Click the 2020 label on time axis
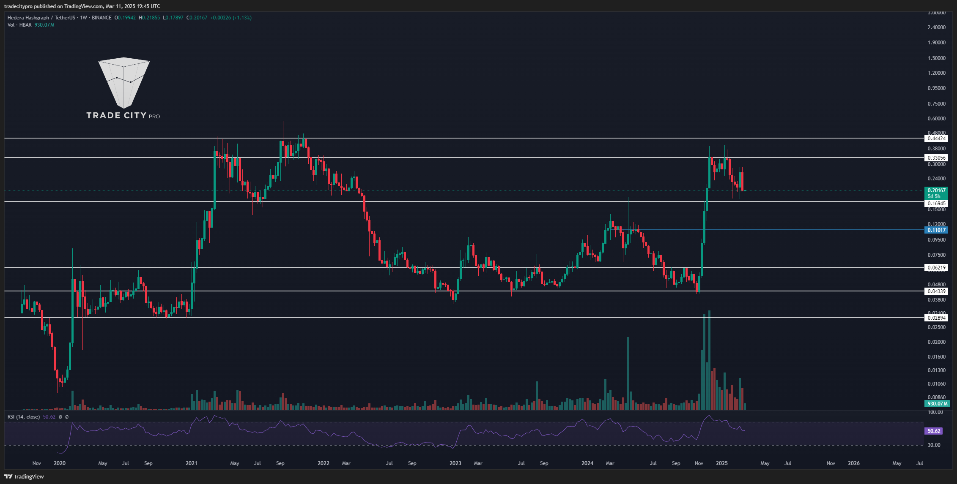The image size is (957, 484). [60, 463]
